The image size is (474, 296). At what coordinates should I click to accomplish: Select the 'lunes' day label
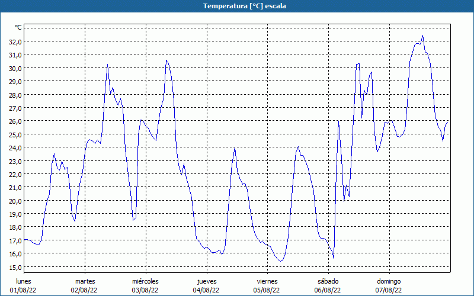(24, 281)
